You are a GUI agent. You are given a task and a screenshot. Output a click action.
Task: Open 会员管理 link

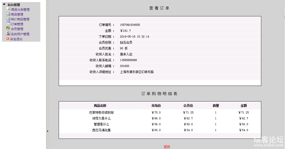(x=17, y=29)
